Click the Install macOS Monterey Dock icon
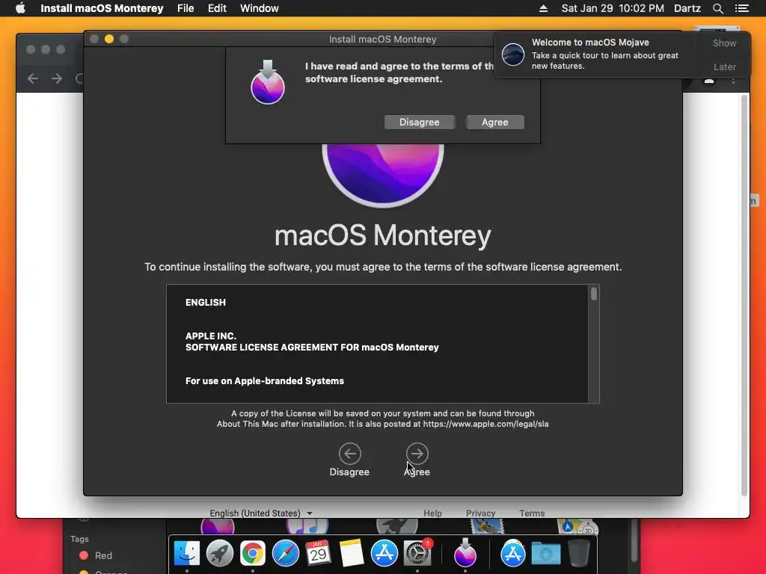Image resolution: width=766 pixels, height=574 pixels. point(465,552)
